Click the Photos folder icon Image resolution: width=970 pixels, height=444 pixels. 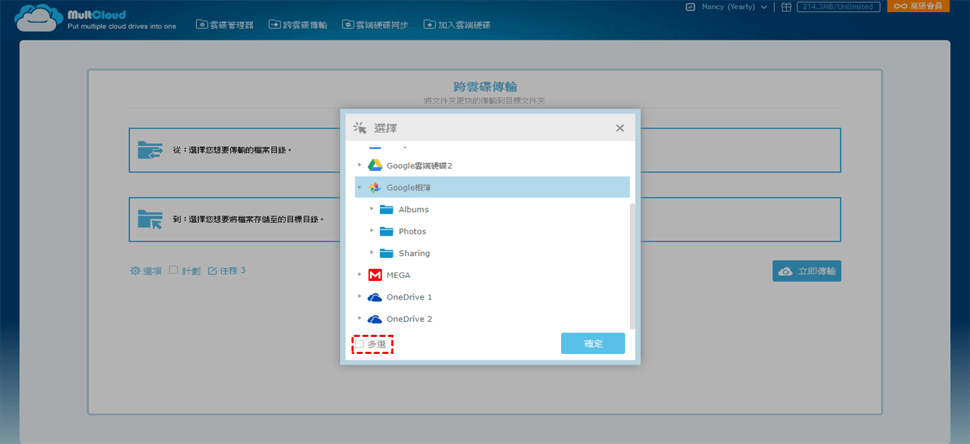[386, 231]
